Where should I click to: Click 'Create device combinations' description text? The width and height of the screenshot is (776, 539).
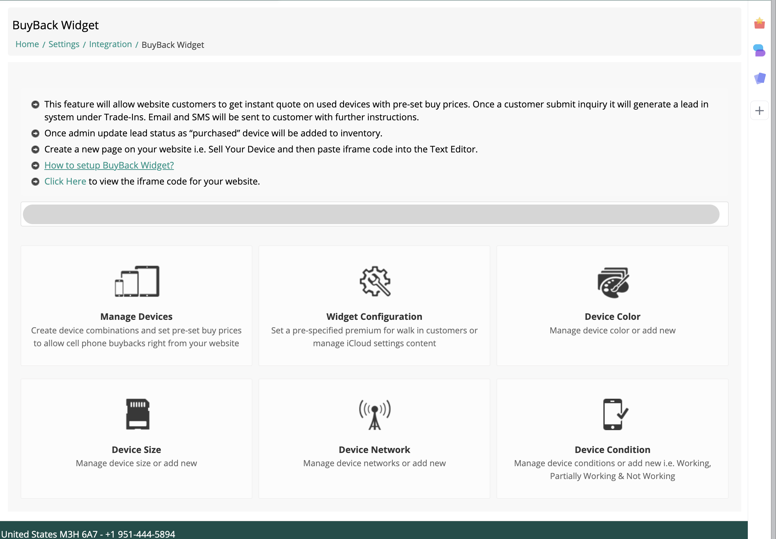(136, 337)
